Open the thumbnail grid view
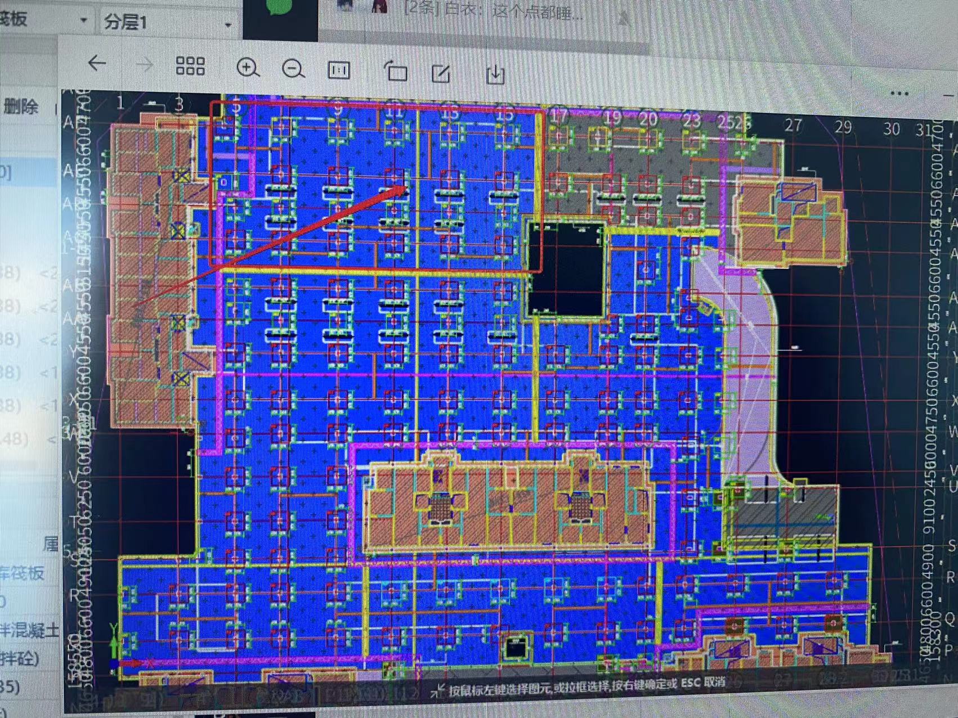 [190, 66]
